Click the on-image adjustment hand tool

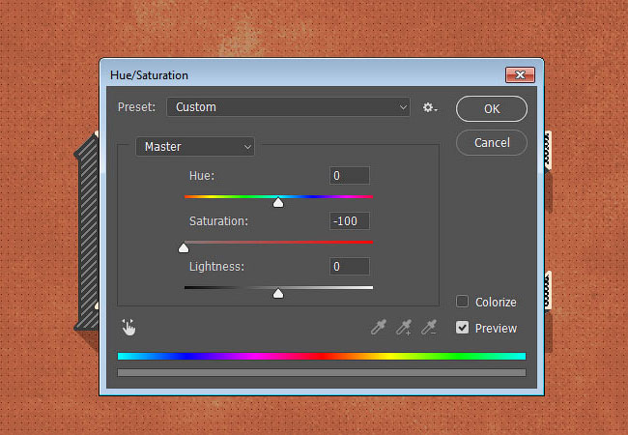pyautogui.click(x=128, y=328)
